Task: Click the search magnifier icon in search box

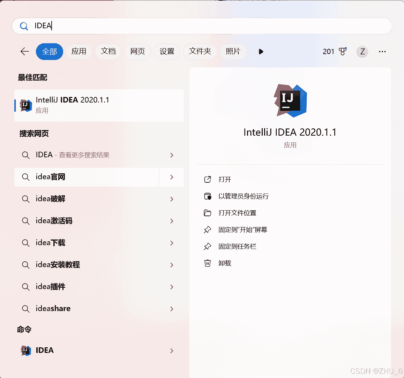Action: pos(24,26)
